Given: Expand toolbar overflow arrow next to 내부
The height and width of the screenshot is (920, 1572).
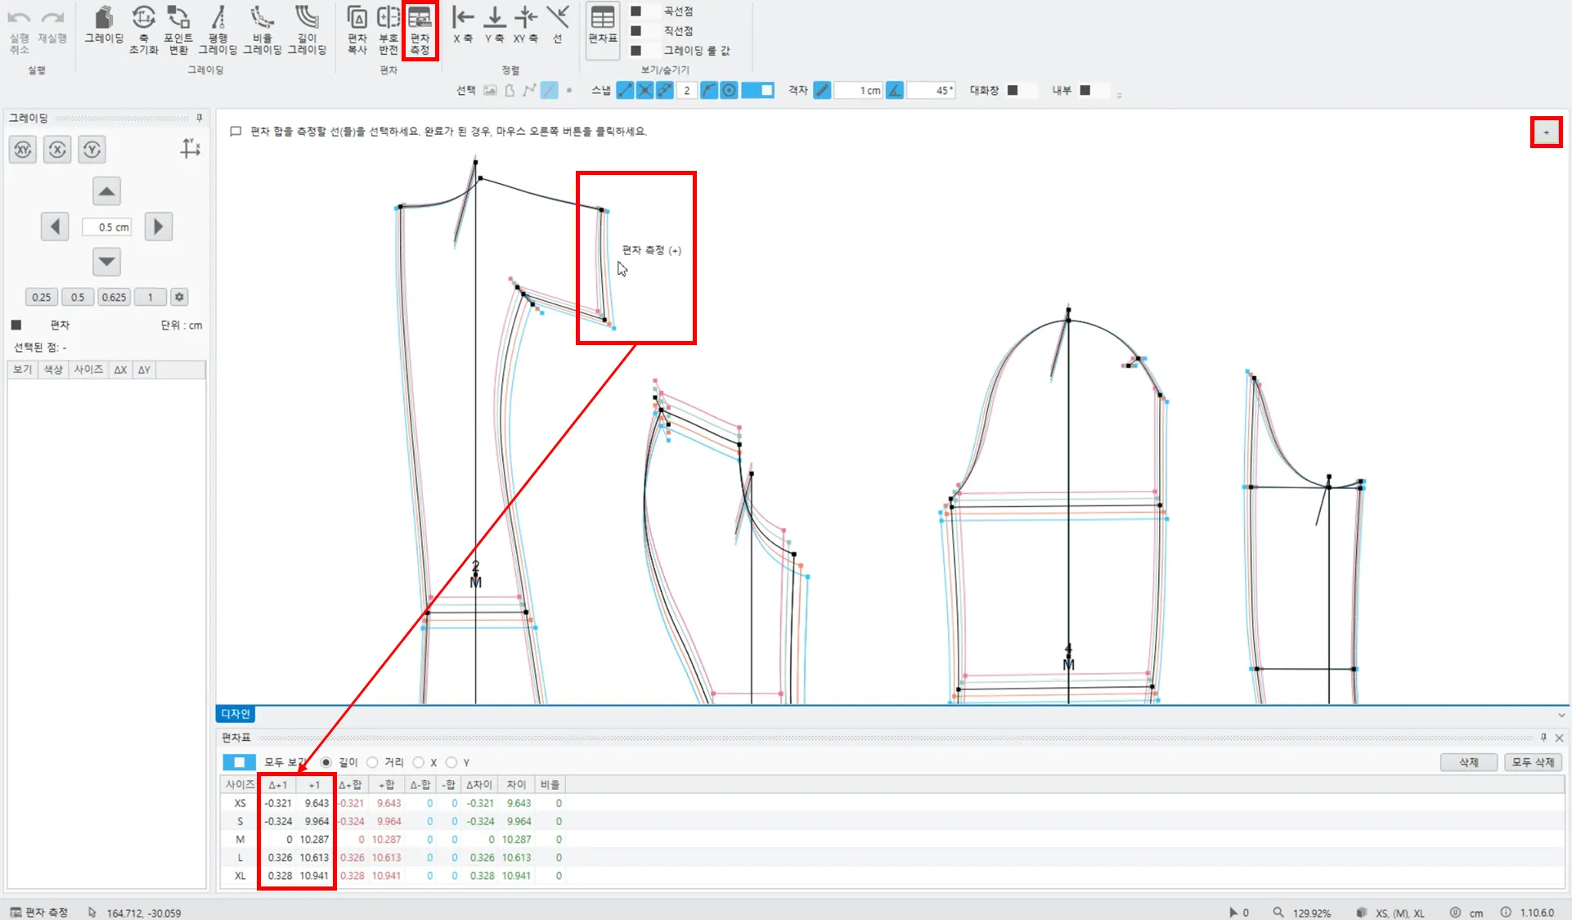Looking at the screenshot, I should [1119, 96].
